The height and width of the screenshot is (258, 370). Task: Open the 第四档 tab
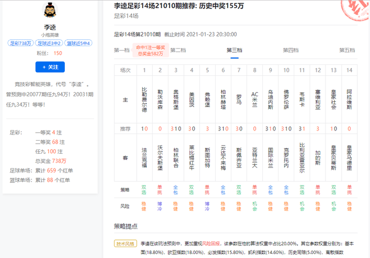tap(290, 50)
